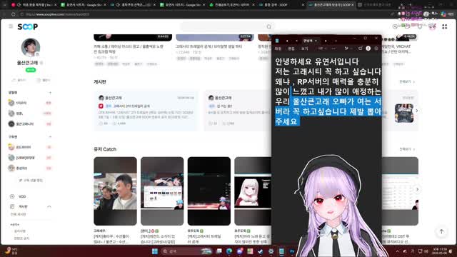Open the second Catch clip thumbnail
This screenshot has width=457, height=257.
click(162, 191)
